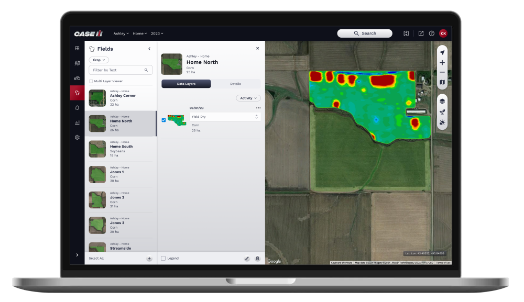Viewport: 524px width, 302px height.
Task: Open notifications bell in sidebar
Action: (x=77, y=108)
